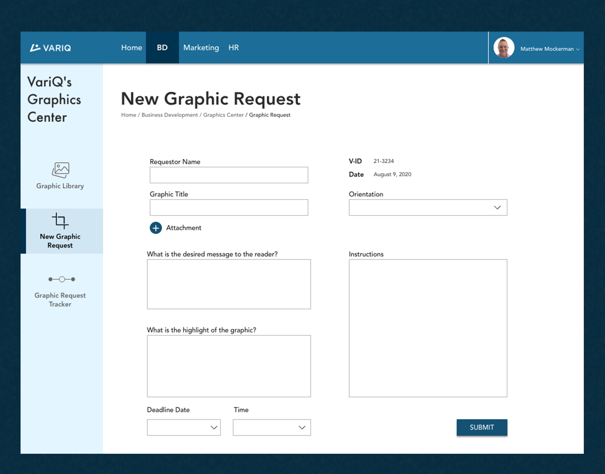Viewport: 605px width, 474px height.
Task: Focus the Requestor Name input field
Action: click(229, 175)
